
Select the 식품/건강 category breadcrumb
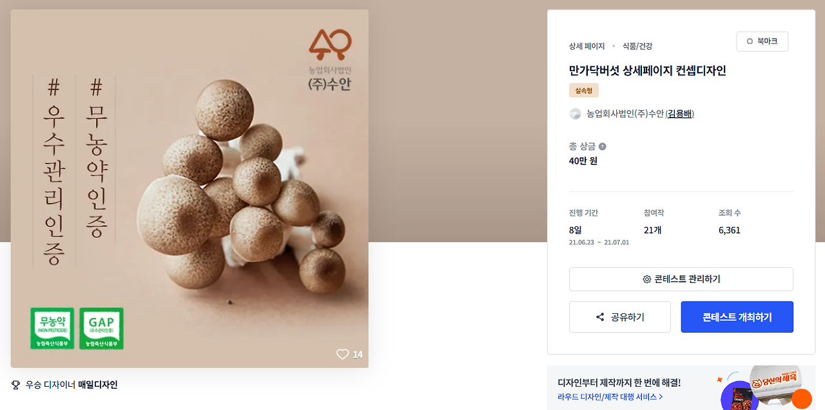[637, 46]
